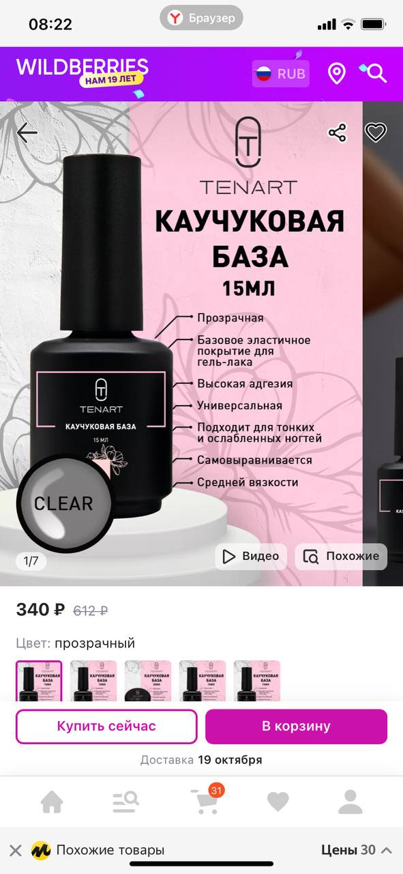Open favorites heart in bottom navigation
The height and width of the screenshot is (874, 403).
[x=278, y=802]
